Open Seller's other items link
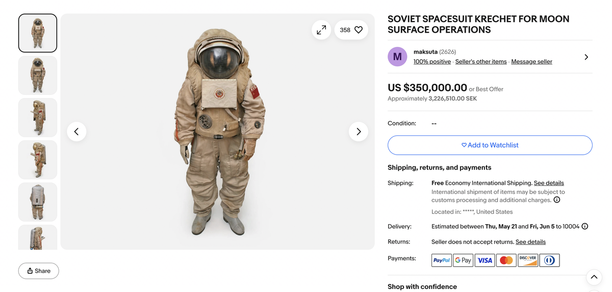612x292 pixels. click(481, 62)
